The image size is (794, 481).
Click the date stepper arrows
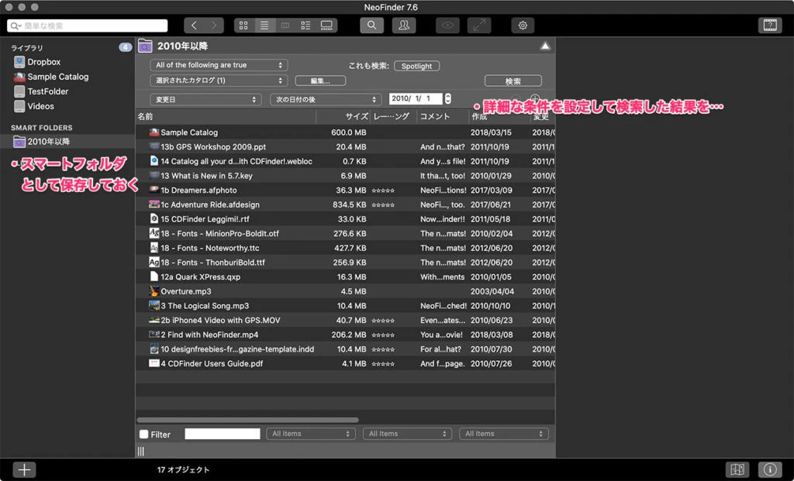coord(447,98)
